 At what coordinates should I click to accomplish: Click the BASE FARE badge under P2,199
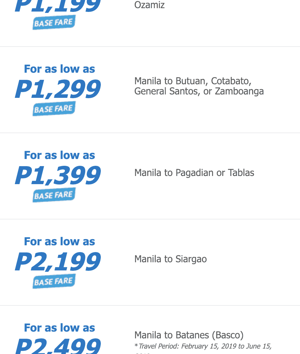point(54,282)
